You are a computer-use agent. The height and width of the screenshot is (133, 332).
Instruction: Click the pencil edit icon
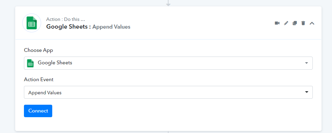[286, 23]
